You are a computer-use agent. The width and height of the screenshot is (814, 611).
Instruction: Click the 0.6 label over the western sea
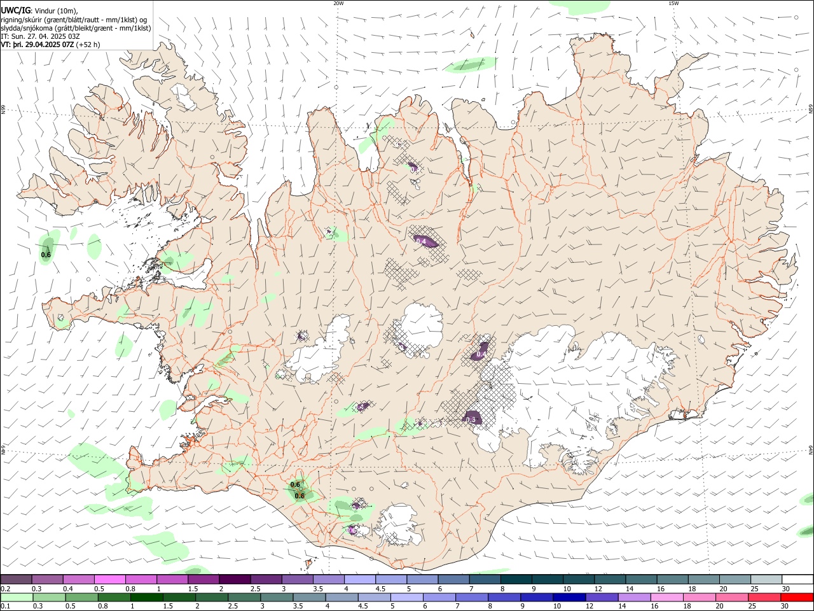point(46,255)
